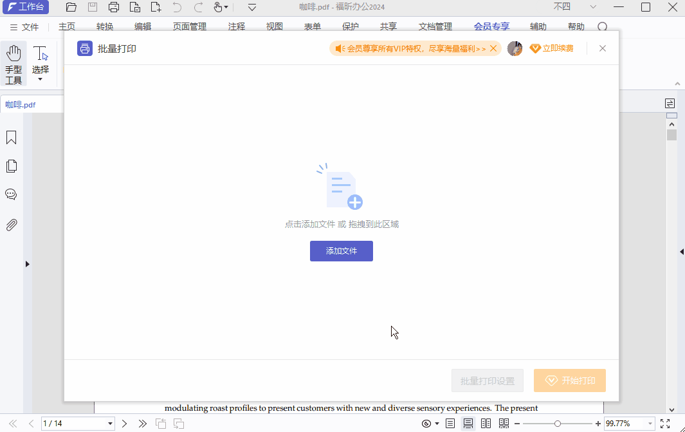Open the Bookmarks panel in the sidebar
Image resolution: width=685 pixels, height=432 pixels.
click(x=12, y=137)
